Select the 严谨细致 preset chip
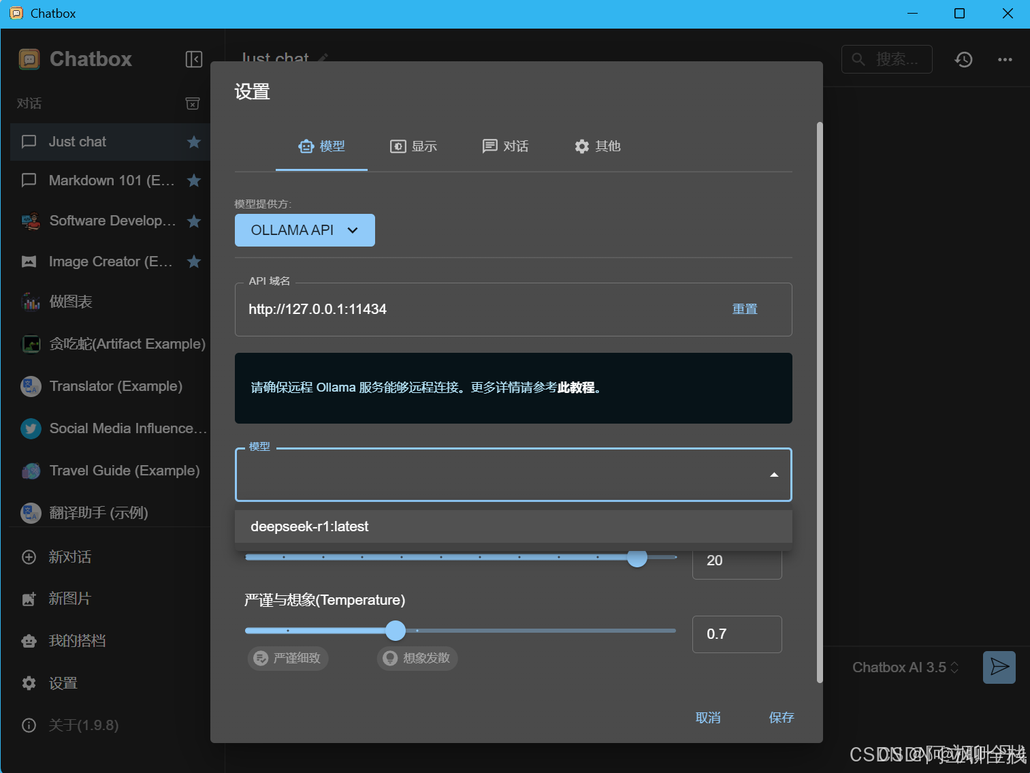 (x=288, y=658)
